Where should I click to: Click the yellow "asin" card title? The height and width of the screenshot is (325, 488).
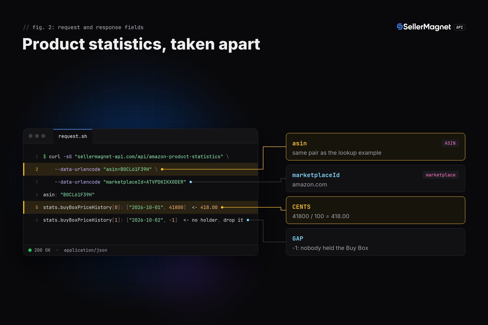tap(300, 143)
